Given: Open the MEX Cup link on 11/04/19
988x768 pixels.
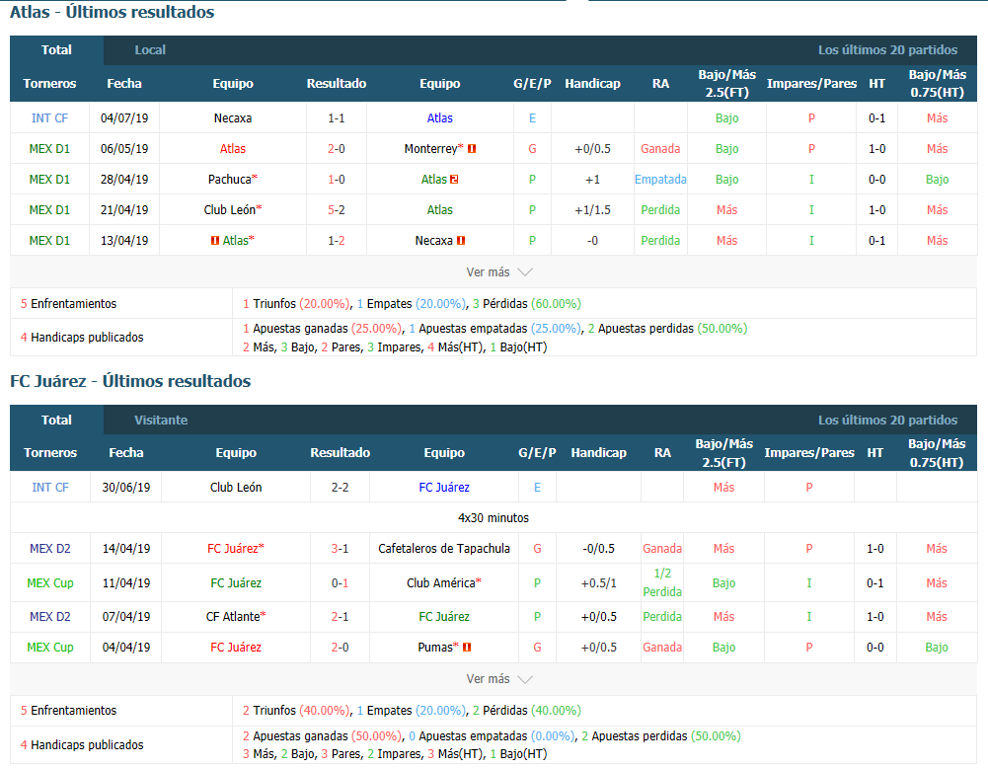Looking at the screenshot, I should coord(50,583).
